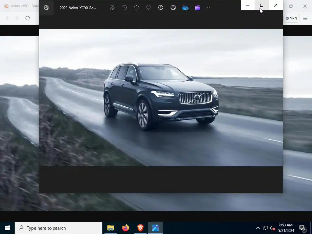Go back in Brave browser
The height and width of the screenshot is (234, 312).
[7, 18]
